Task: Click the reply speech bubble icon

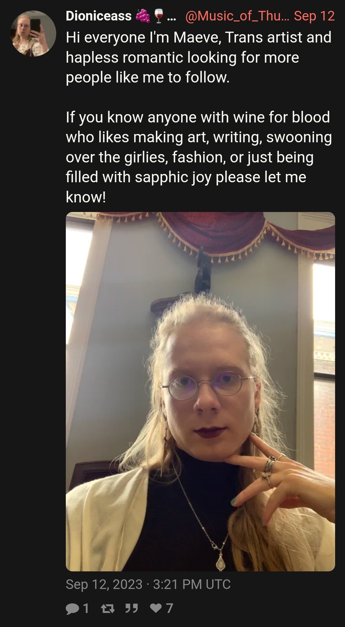Action: pos(72,608)
